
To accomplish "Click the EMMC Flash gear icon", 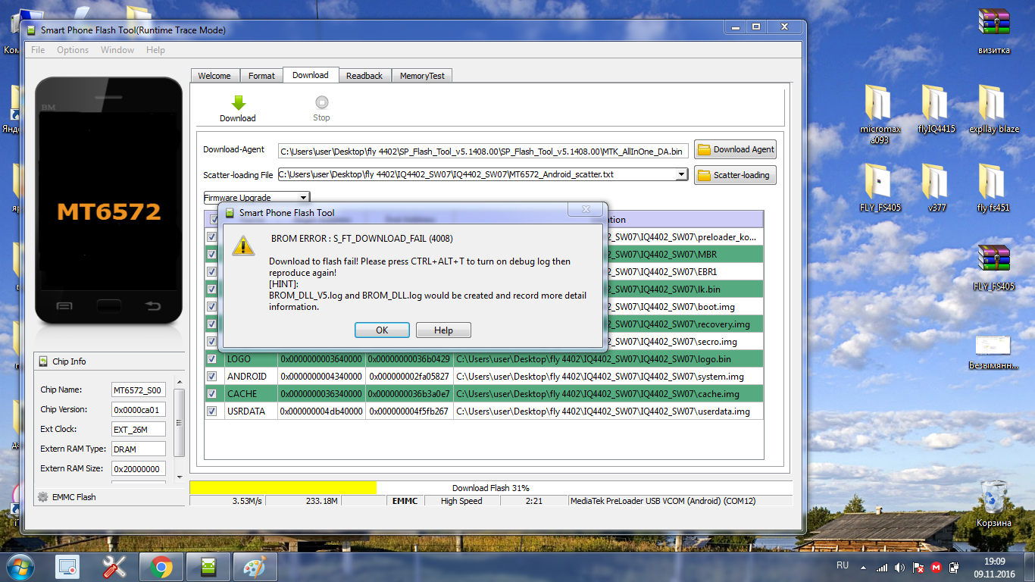I will tap(42, 497).
